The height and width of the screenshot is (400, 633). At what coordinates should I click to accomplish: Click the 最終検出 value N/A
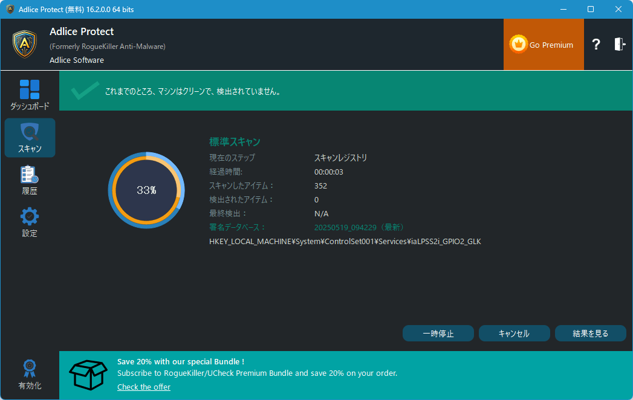click(321, 213)
